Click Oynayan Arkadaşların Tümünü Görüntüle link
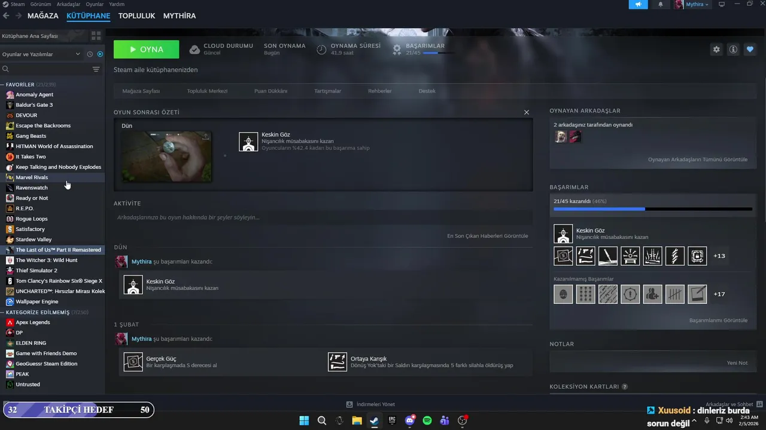The image size is (766, 430). (x=698, y=159)
